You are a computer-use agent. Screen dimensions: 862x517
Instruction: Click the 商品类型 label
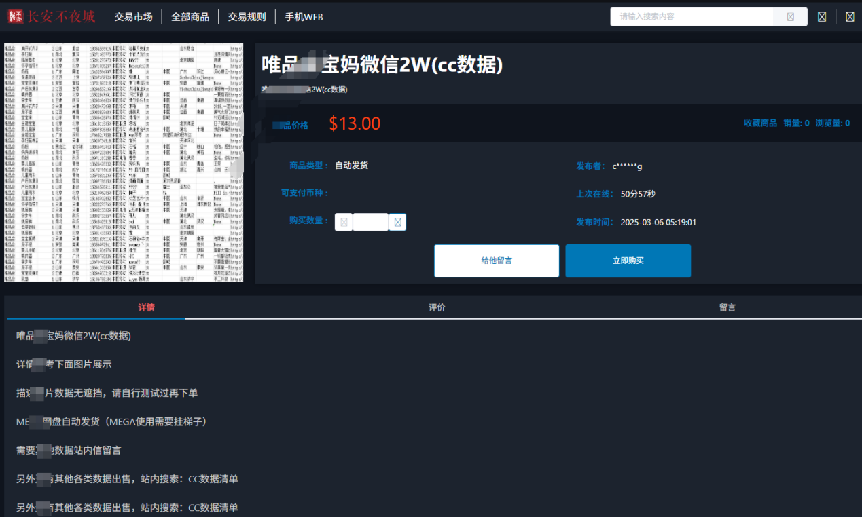309,165
